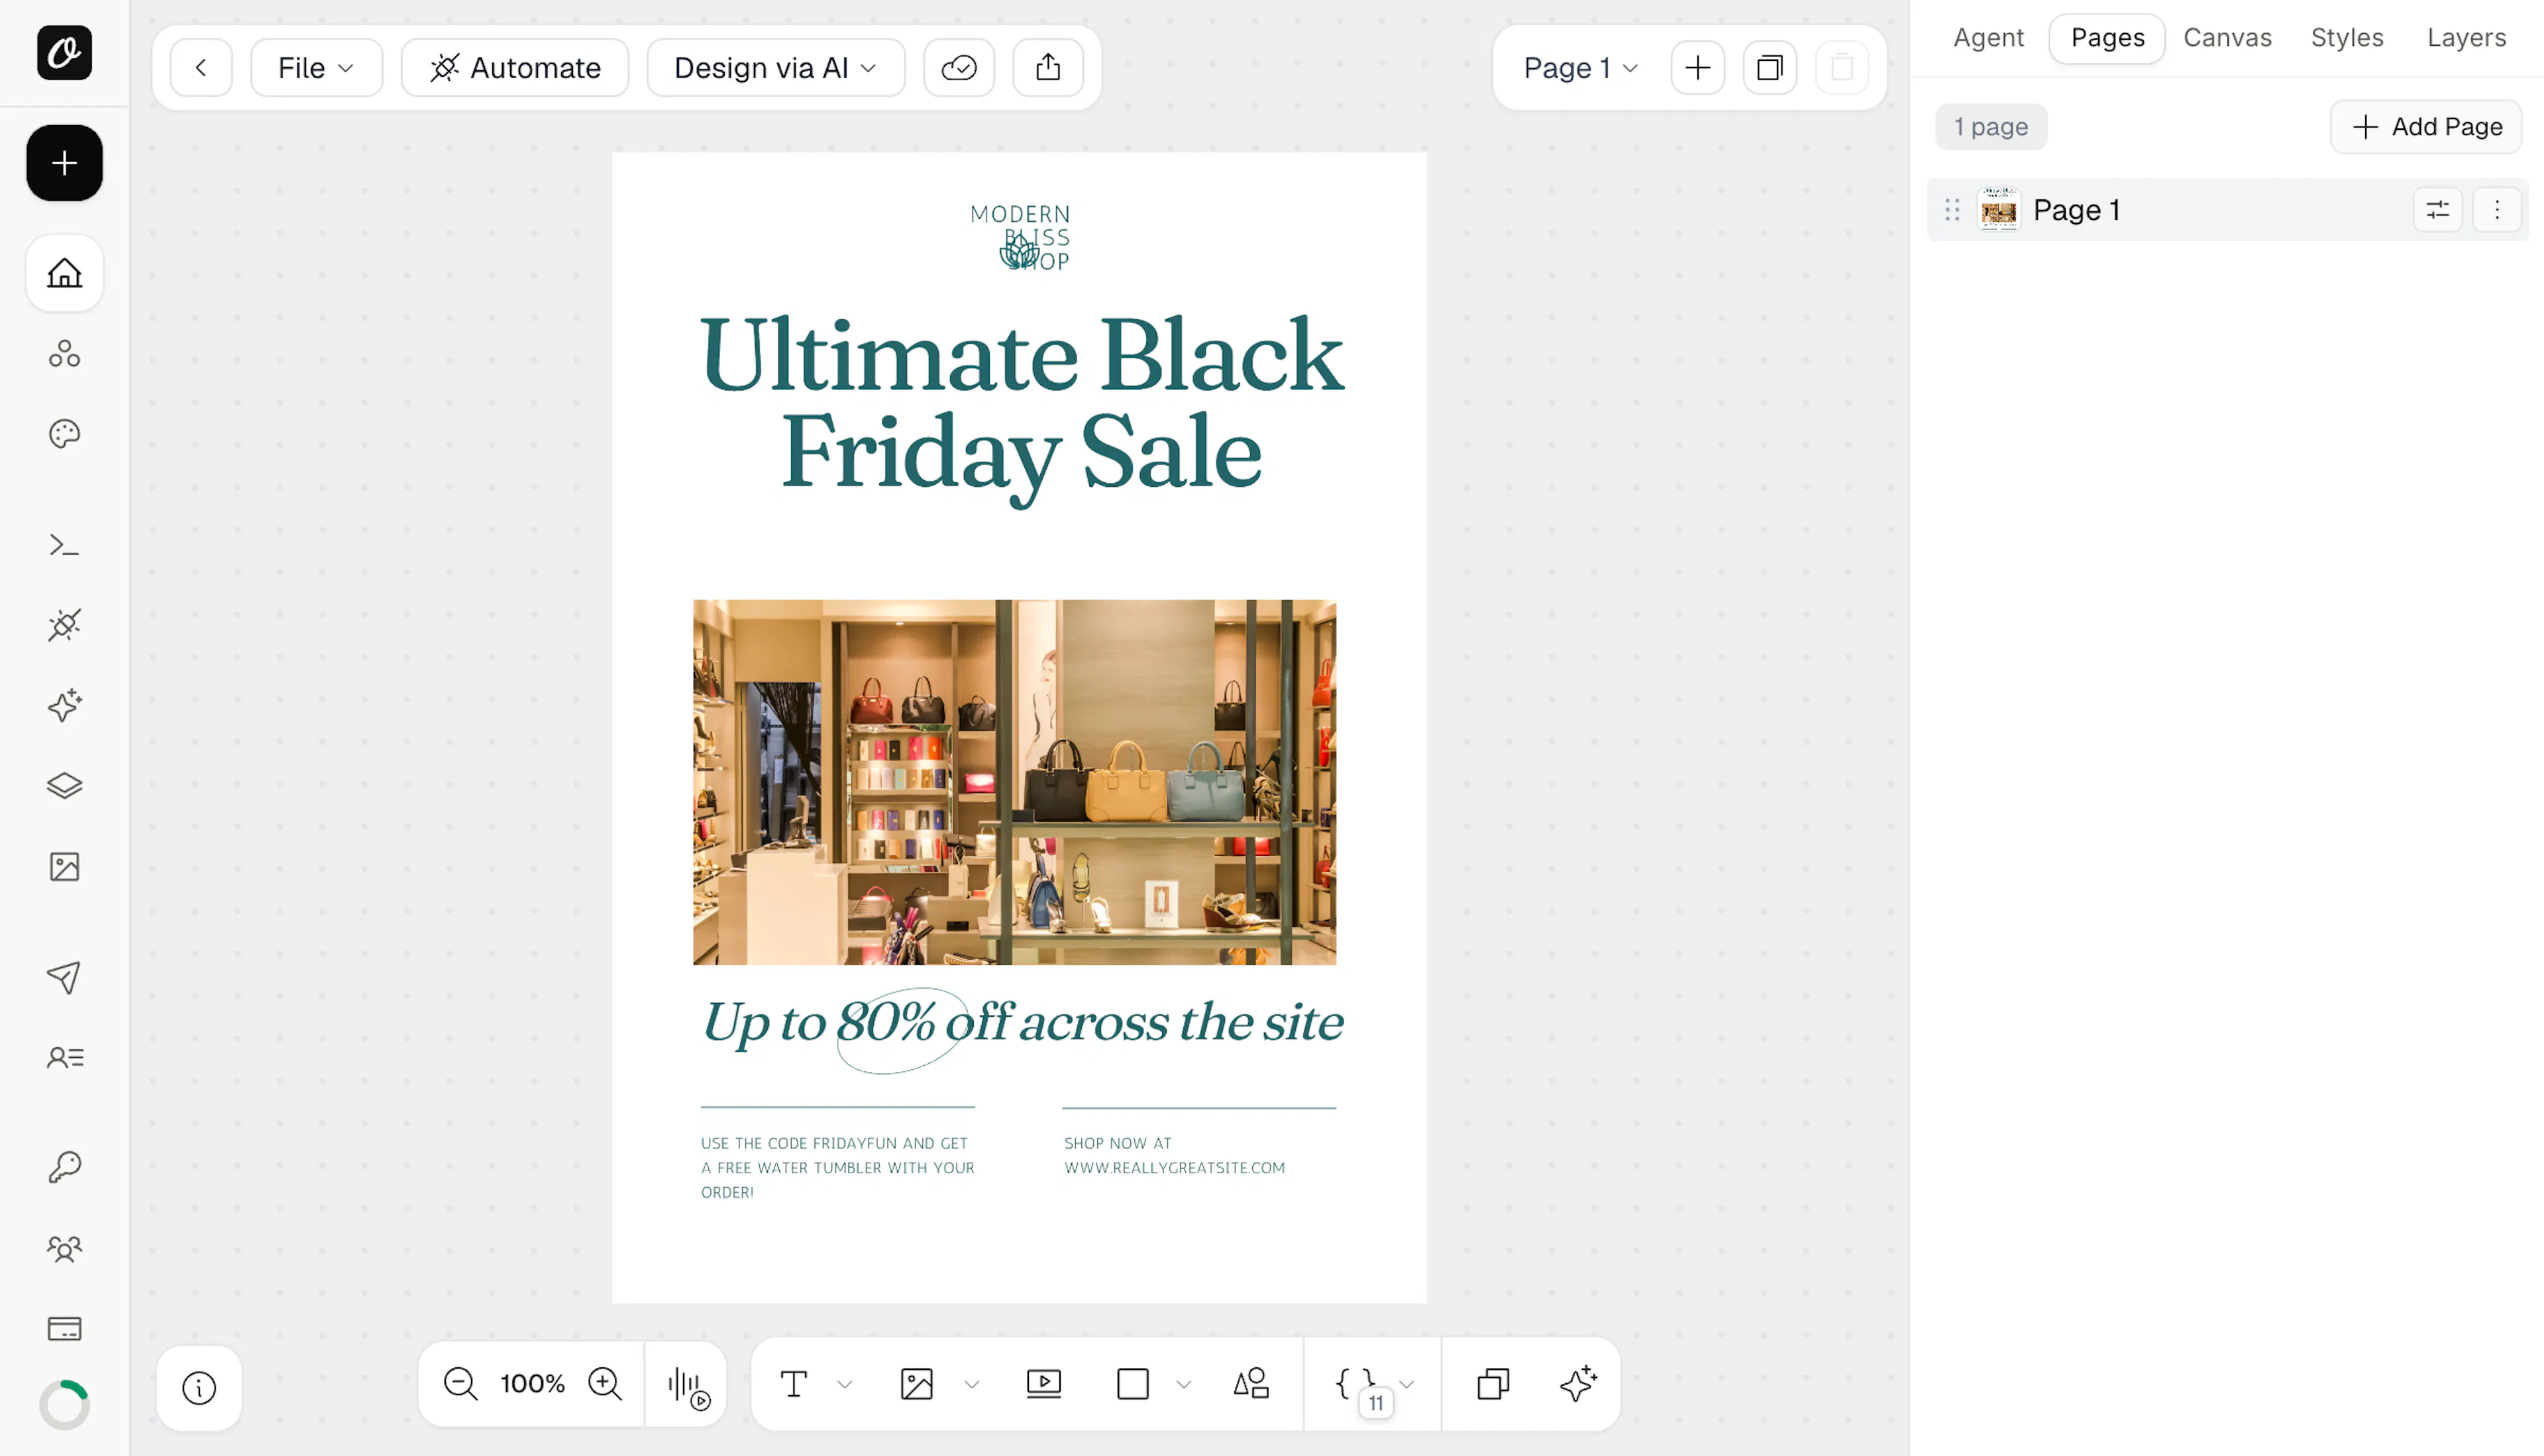Switch to the Agent tab

(1988, 38)
